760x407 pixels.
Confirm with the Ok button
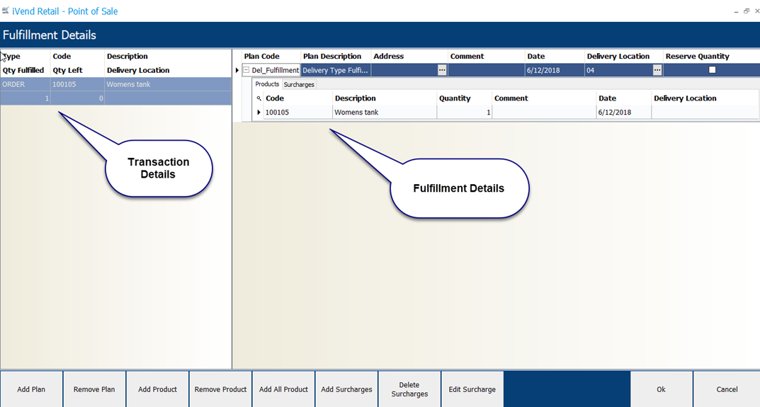661,389
